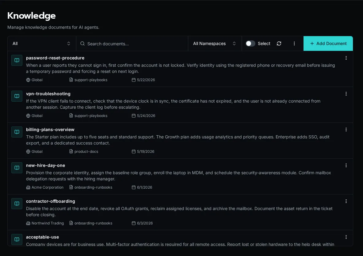Click the refresh documents icon
The height and width of the screenshot is (256, 363).
coord(279,43)
